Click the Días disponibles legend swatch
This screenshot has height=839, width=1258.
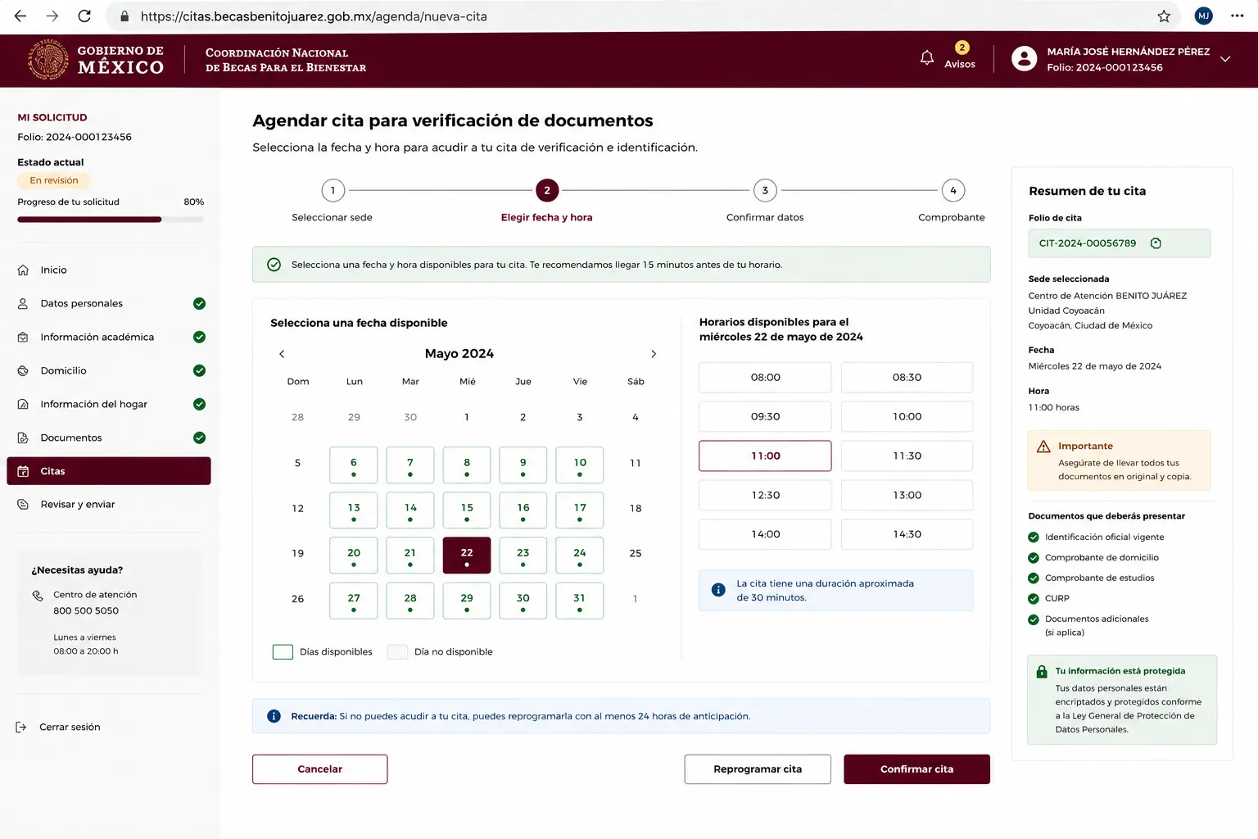click(283, 652)
